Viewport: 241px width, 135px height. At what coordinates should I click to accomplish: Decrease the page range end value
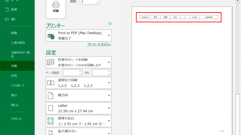click(109, 74)
